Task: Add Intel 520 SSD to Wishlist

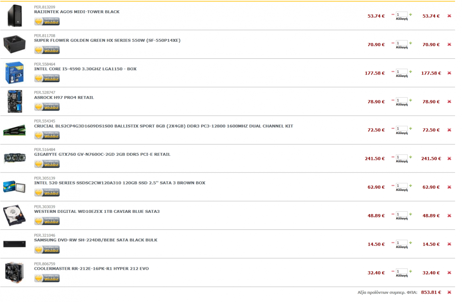Action: pyautogui.click(x=47, y=192)
